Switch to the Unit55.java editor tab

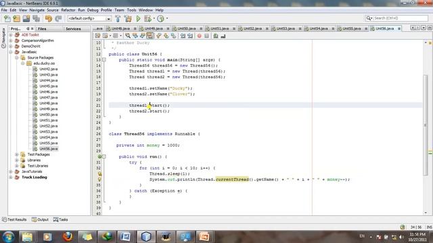[x=352, y=28]
